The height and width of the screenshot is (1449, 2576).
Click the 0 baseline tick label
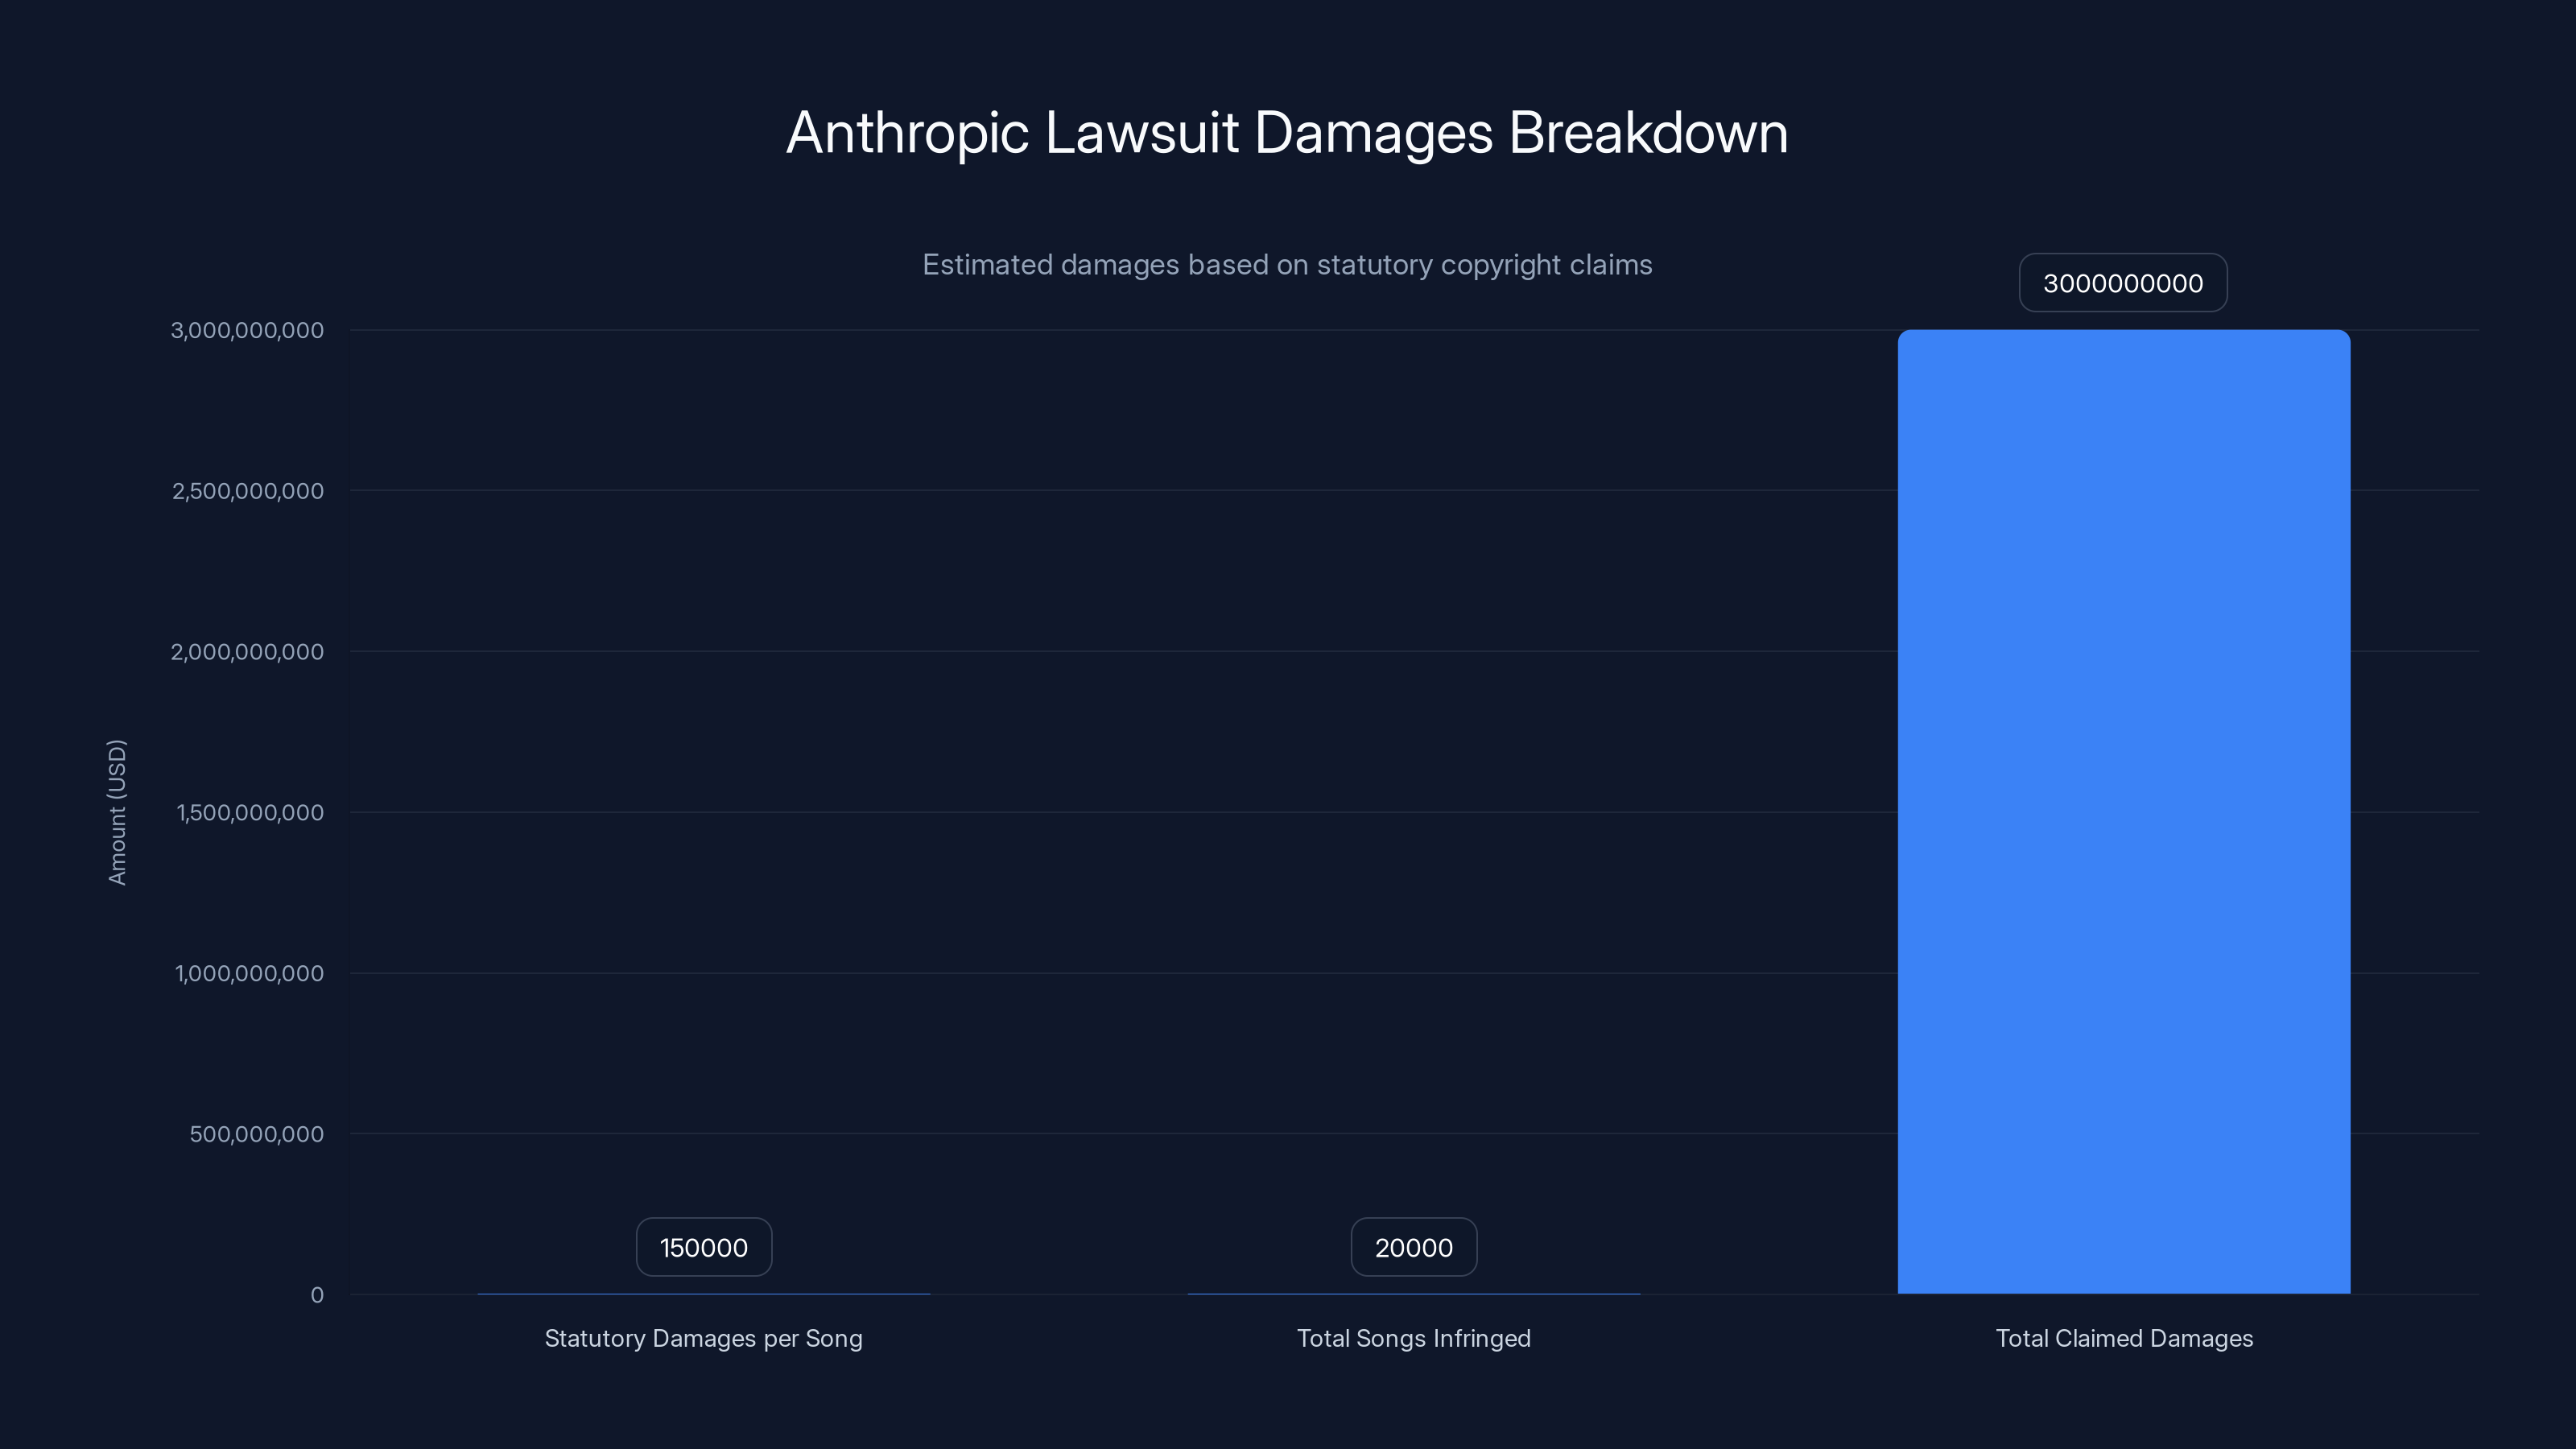pyautogui.click(x=318, y=1295)
